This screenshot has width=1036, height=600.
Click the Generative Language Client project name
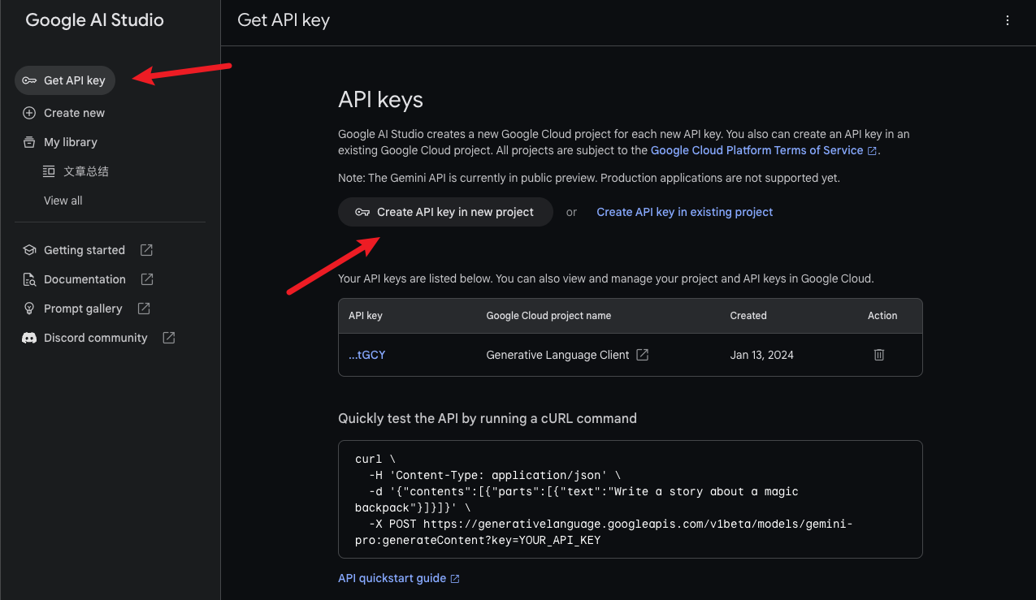pyautogui.click(x=557, y=355)
